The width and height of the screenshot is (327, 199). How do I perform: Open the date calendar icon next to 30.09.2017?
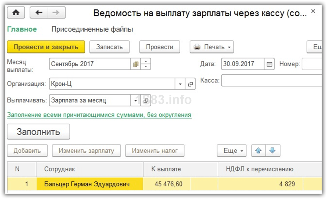269,64
